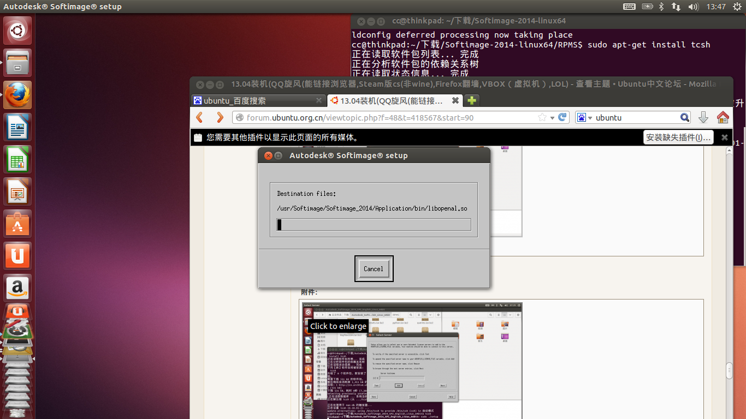Click the search magnifier in Firefox search box
This screenshot has width=746, height=419.
point(685,117)
